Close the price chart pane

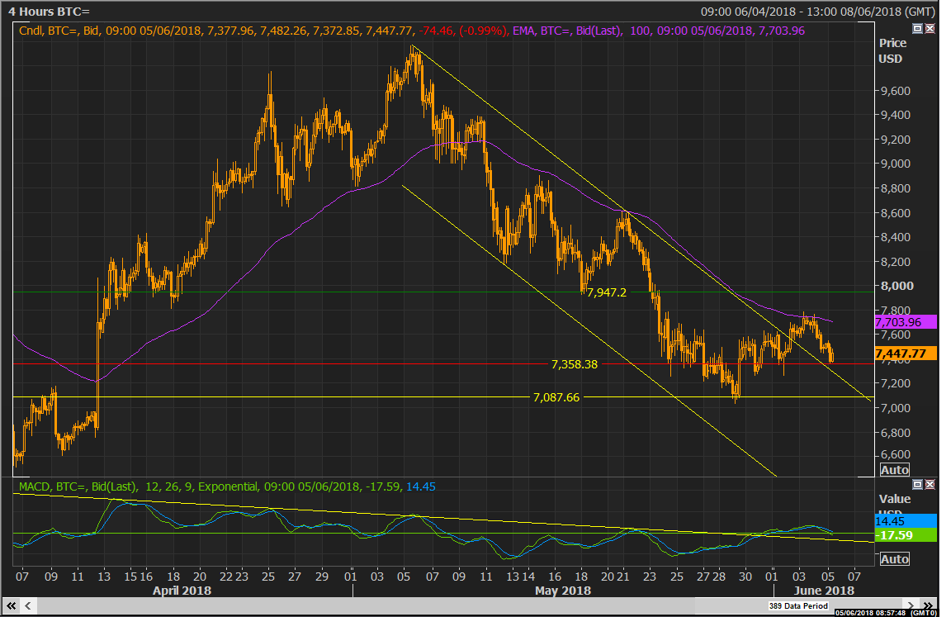pyautogui.click(x=930, y=28)
